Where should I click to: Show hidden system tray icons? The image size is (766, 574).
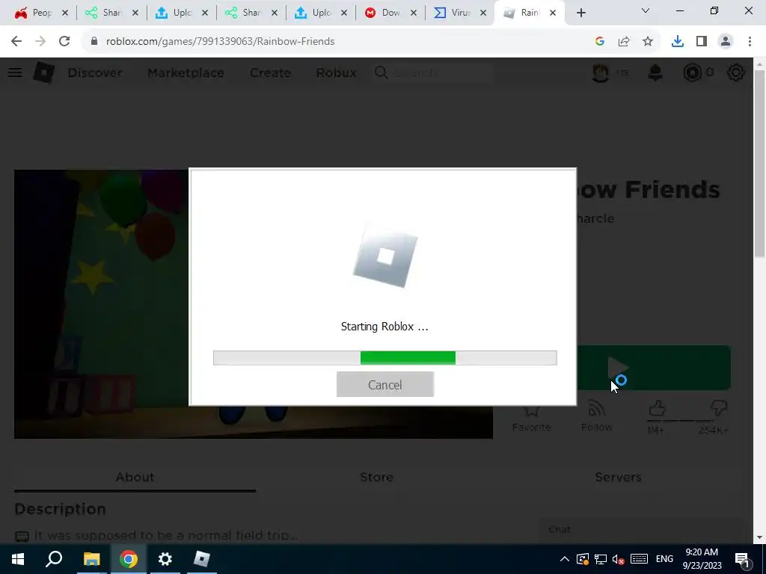tap(564, 559)
